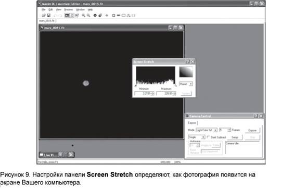Open the Process menu
Viewport: 282px width, 189px height.
pos(69,9)
